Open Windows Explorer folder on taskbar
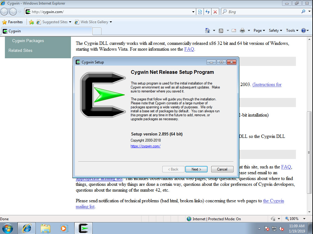Image resolution: width=313 pixels, height=234 pixels. (x=46, y=228)
